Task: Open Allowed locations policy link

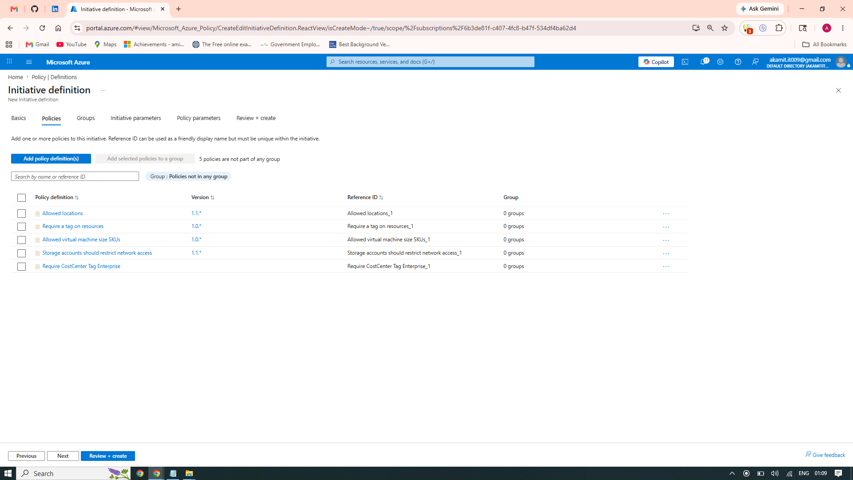Action: point(63,213)
